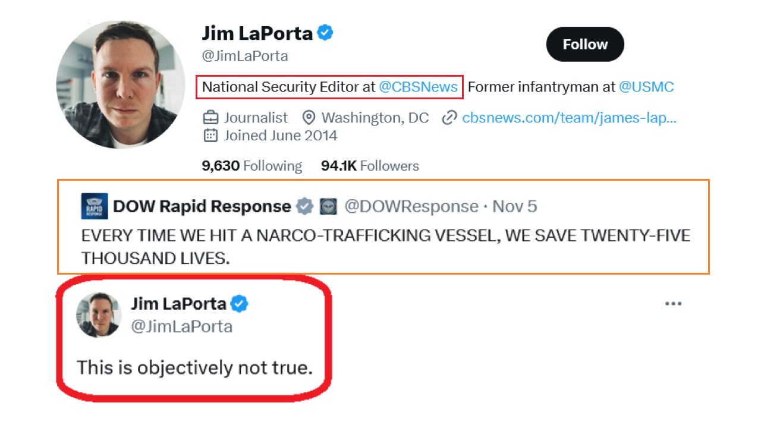Open the @USMC mention in bio
Viewport: 761px width, 428px height.
tap(646, 87)
